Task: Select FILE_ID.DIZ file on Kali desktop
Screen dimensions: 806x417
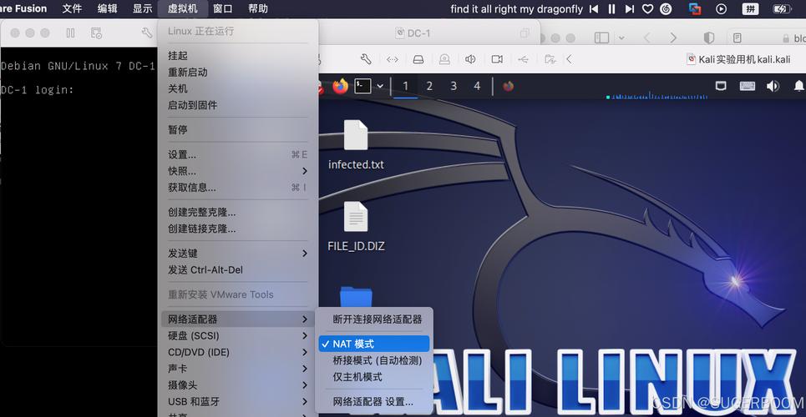Action: click(356, 227)
